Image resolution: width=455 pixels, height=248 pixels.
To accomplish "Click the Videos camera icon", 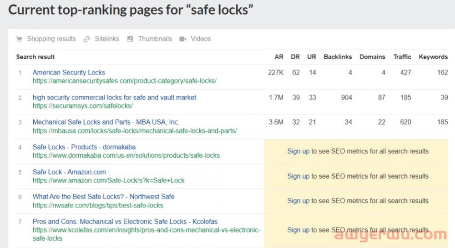I will (x=183, y=39).
